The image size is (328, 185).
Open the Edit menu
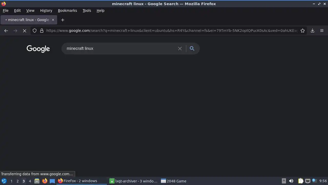[x=17, y=11]
